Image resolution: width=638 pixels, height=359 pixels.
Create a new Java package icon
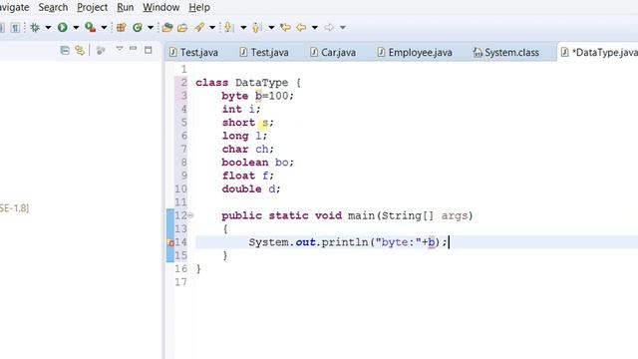click(121, 27)
